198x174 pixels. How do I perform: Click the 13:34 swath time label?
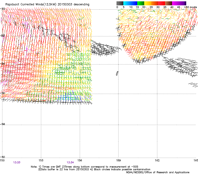[x=70, y=162]
